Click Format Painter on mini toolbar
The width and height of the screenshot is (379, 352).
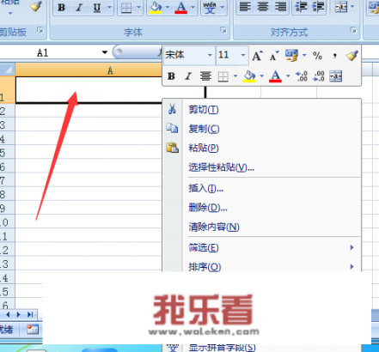coord(351,55)
